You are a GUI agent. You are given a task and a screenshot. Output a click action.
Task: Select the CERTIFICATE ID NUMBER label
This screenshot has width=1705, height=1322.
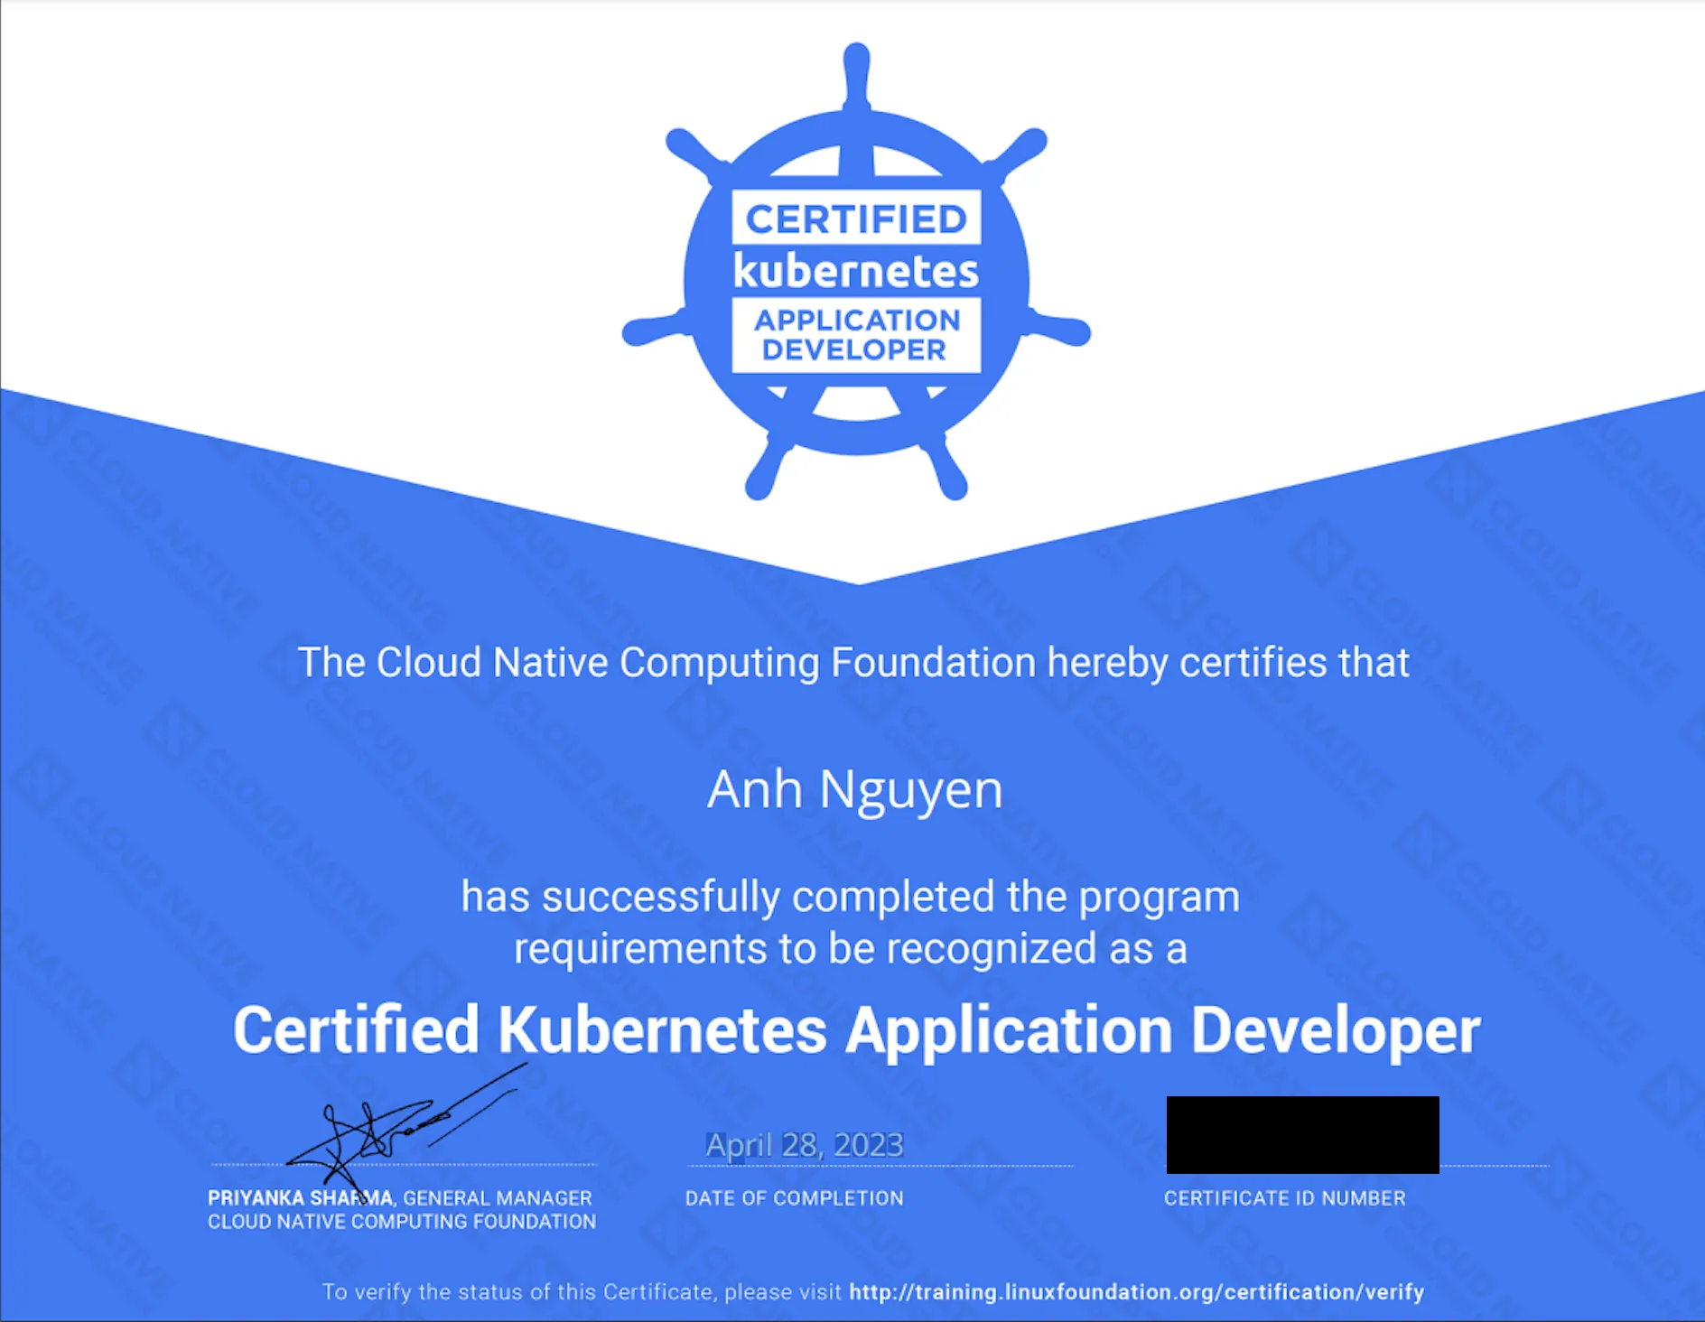coord(1283,1198)
